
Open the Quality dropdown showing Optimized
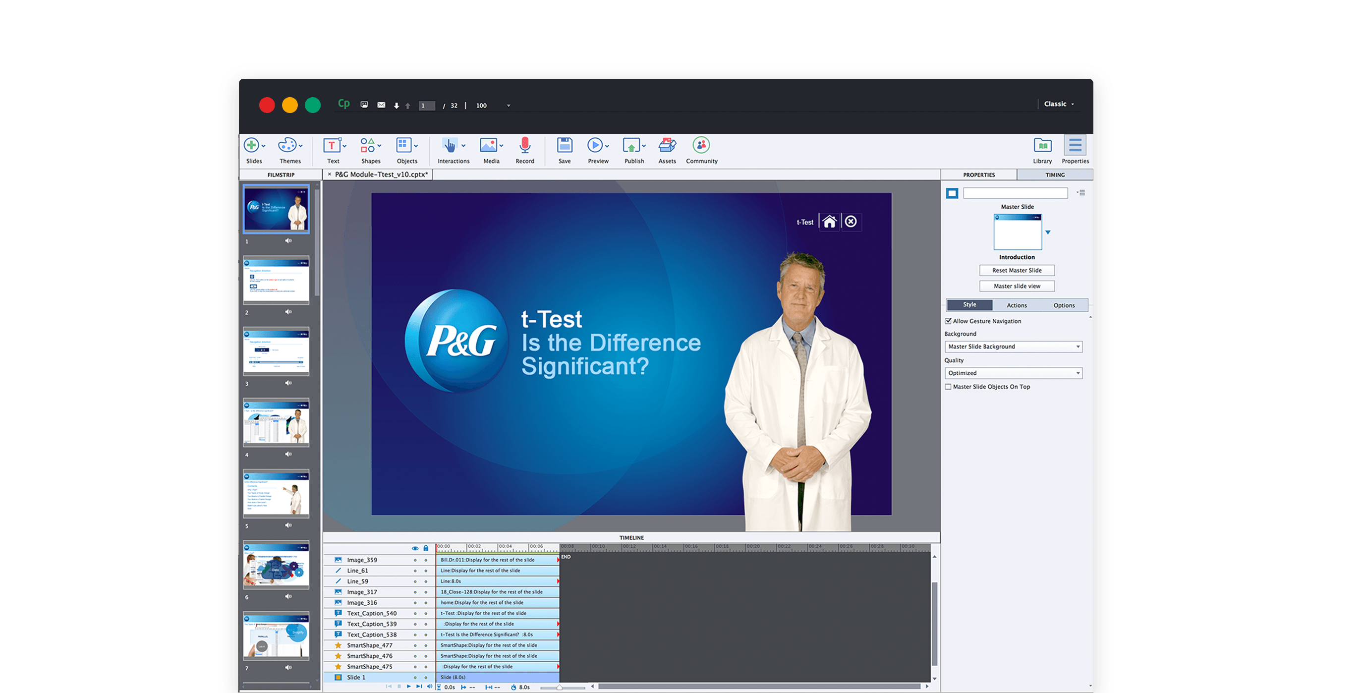tap(1013, 373)
